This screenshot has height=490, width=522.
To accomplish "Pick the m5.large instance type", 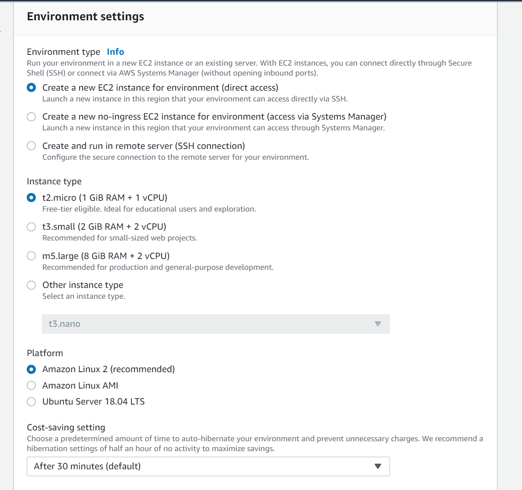I will coord(31,256).
